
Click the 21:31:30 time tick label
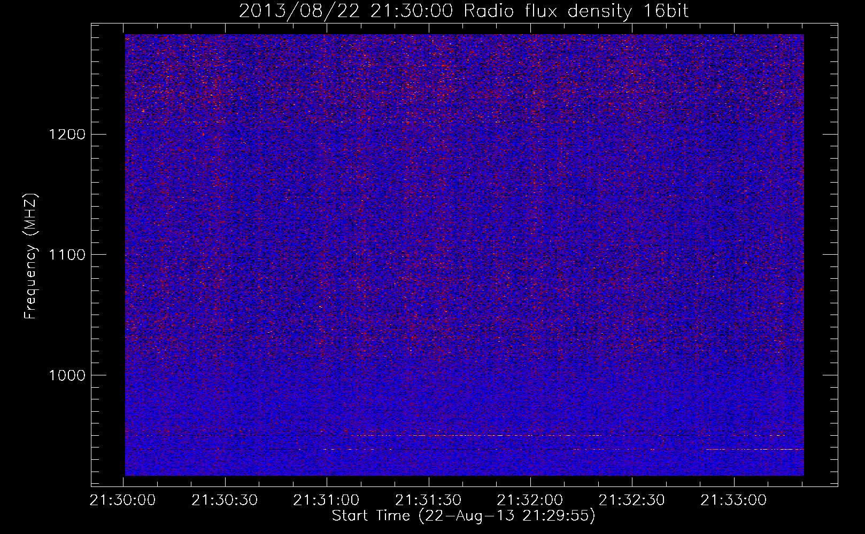(x=429, y=500)
